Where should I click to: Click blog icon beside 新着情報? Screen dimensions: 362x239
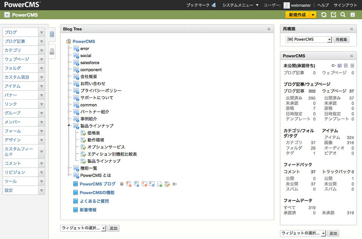click(75, 210)
